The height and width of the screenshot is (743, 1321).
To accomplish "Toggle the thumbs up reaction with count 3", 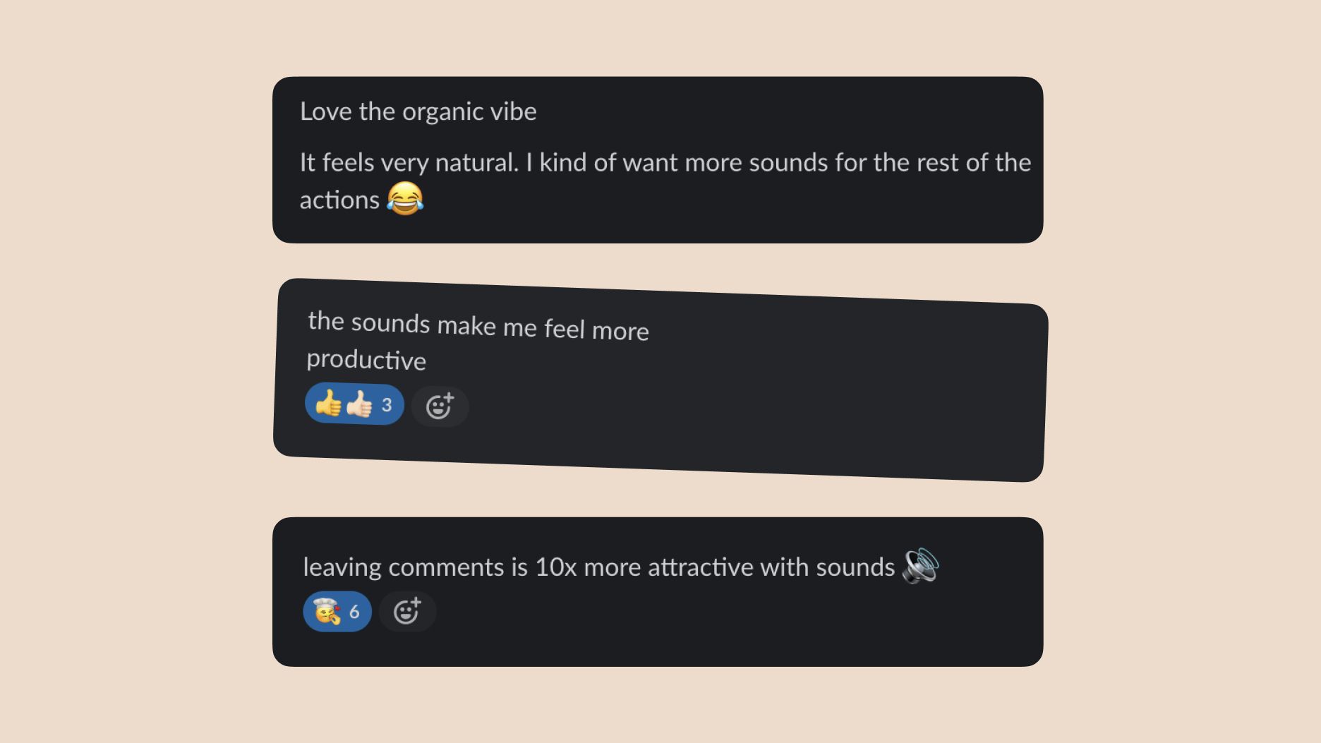I will tap(354, 404).
